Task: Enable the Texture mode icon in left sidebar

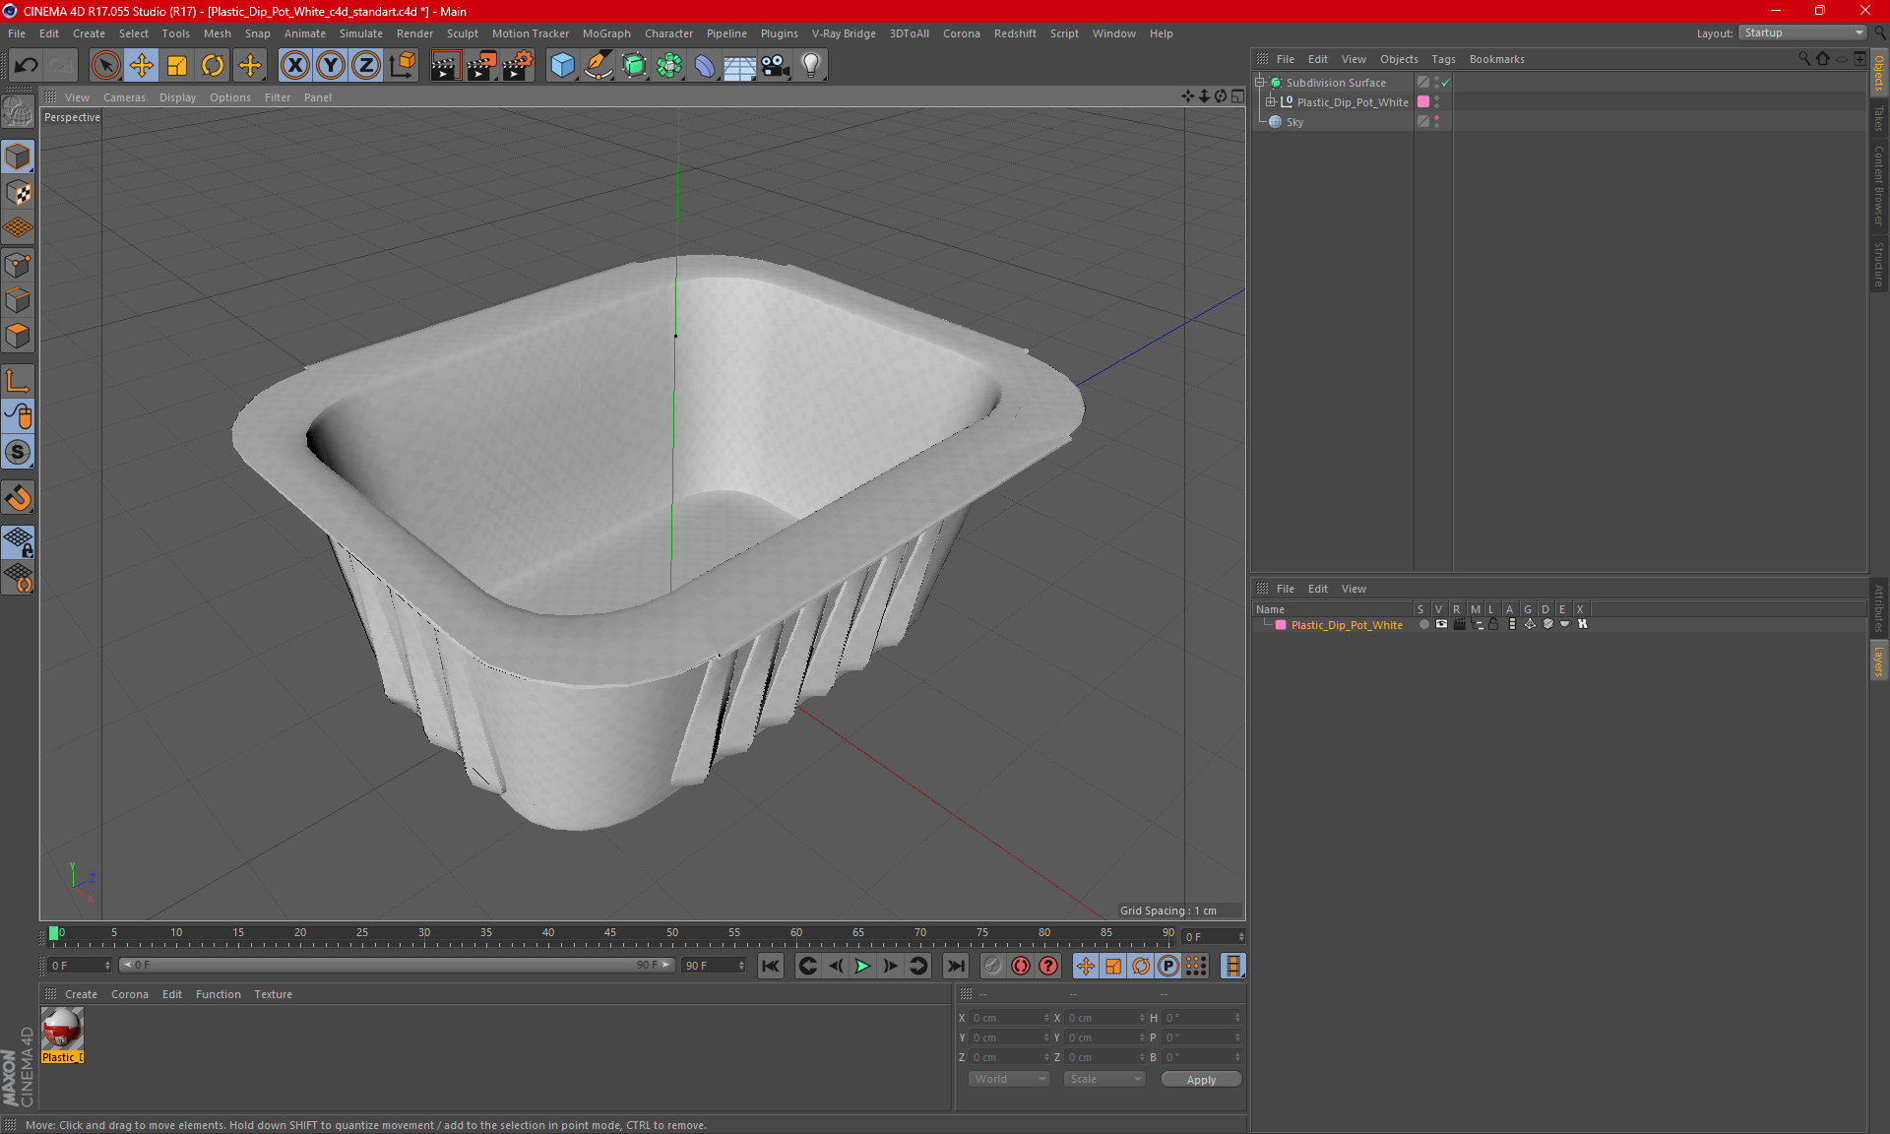Action: coord(18,193)
